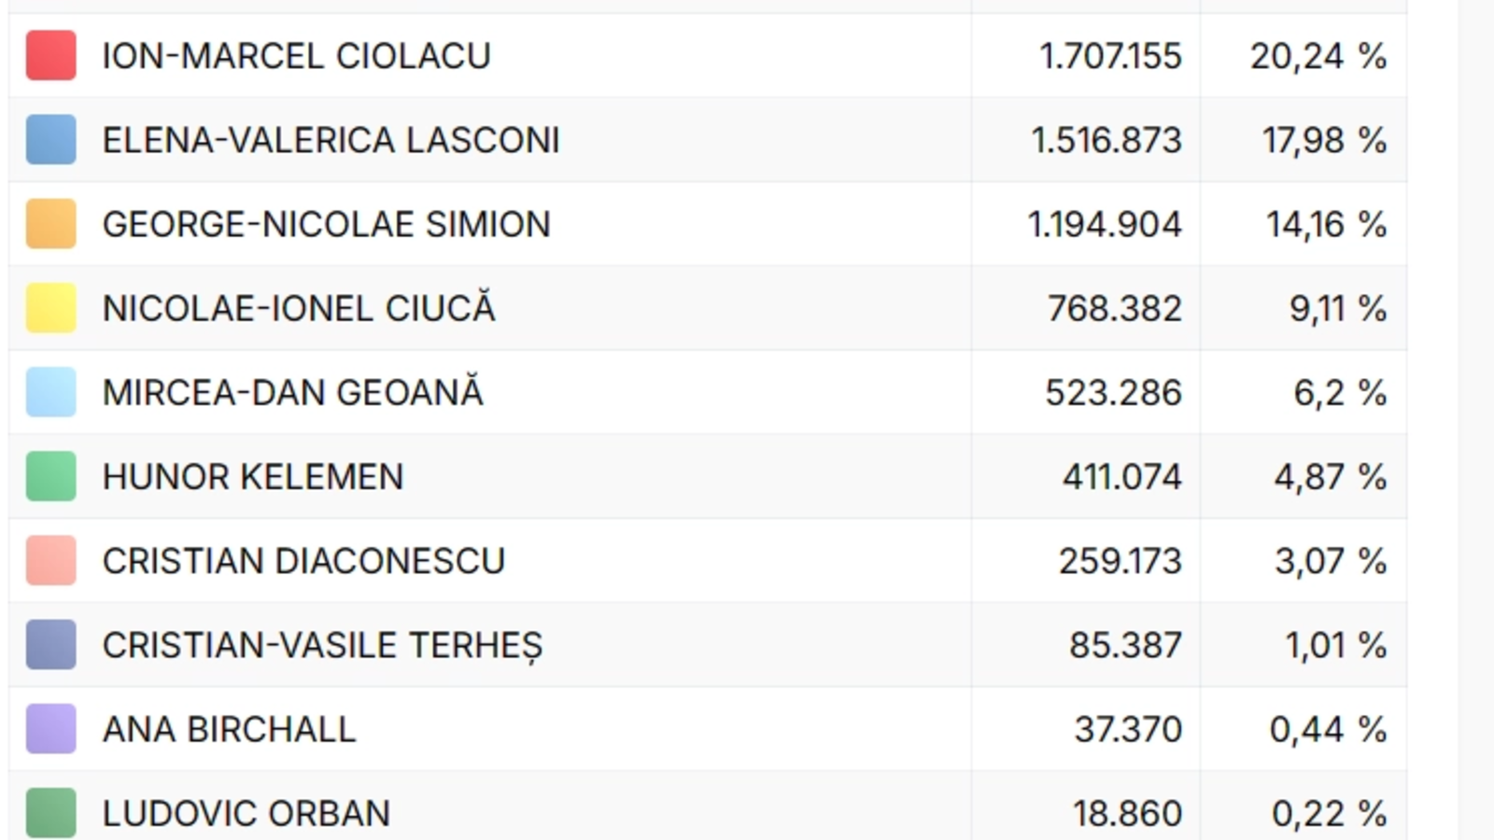1494x840 pixels.
Task: Click the yellow swatch beside Nicolae-Ionel Ciucă
Action: [51, 308]
